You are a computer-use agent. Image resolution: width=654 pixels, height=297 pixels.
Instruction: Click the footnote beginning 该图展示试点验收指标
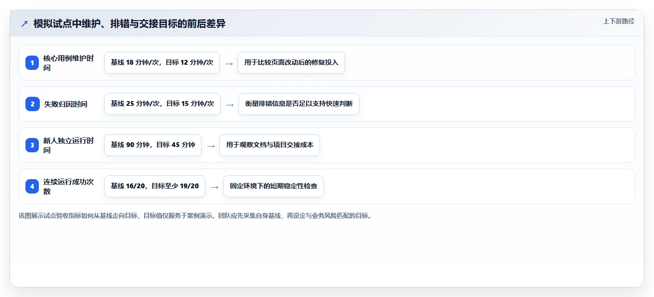point(195,216)
